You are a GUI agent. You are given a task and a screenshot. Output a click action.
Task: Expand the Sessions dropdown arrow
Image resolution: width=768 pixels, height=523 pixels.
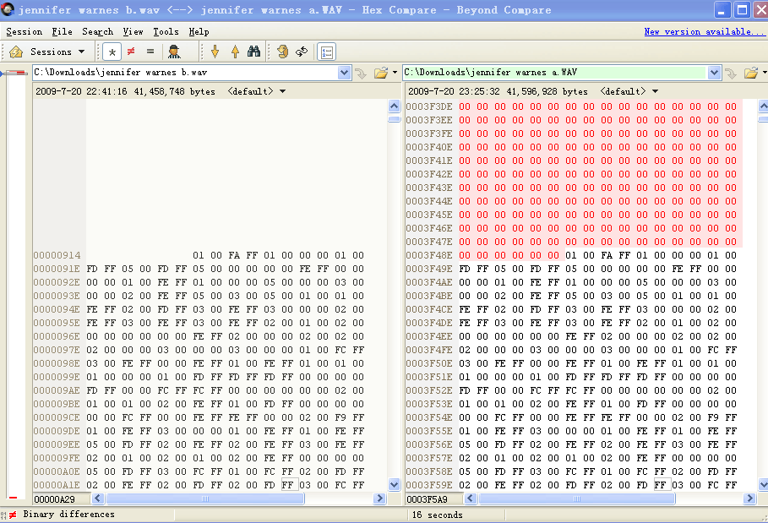(x=81, y=52)
